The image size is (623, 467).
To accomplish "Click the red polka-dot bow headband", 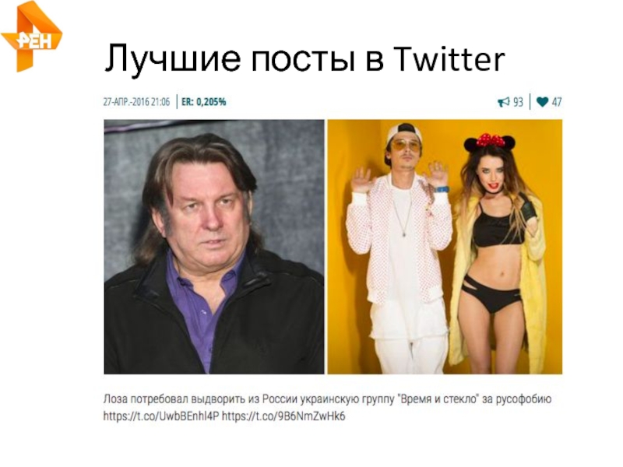I will pyautogui.click(x=490, y=140).
